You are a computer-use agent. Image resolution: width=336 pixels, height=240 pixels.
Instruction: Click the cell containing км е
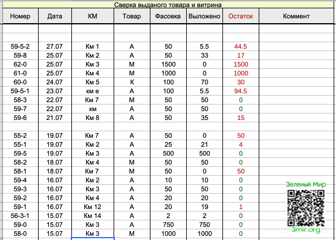[x=93, y=91]
